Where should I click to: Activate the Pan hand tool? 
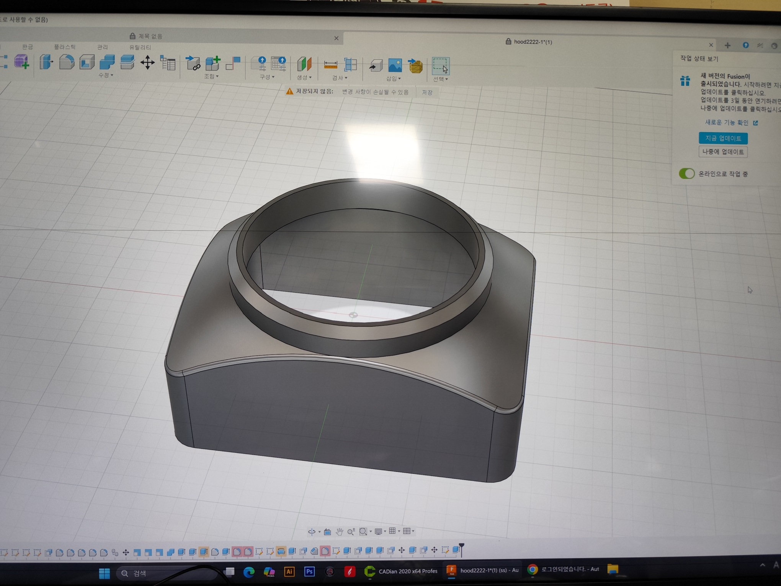tap(339, 532)
